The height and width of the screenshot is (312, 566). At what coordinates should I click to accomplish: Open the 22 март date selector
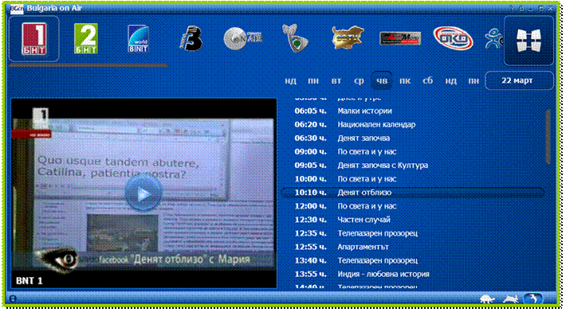[519, 80]
